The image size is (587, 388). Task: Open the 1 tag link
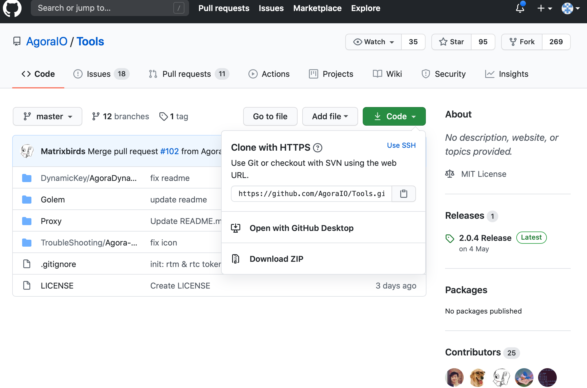pos(174,116)
